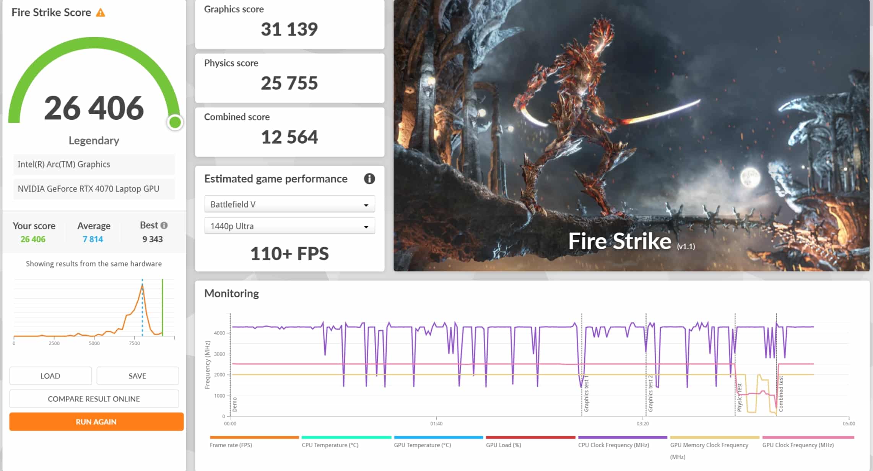Screen dimensions: 873x471
Task: Click COMPARE RESULT ONLINE
Action: click(94, 399)
